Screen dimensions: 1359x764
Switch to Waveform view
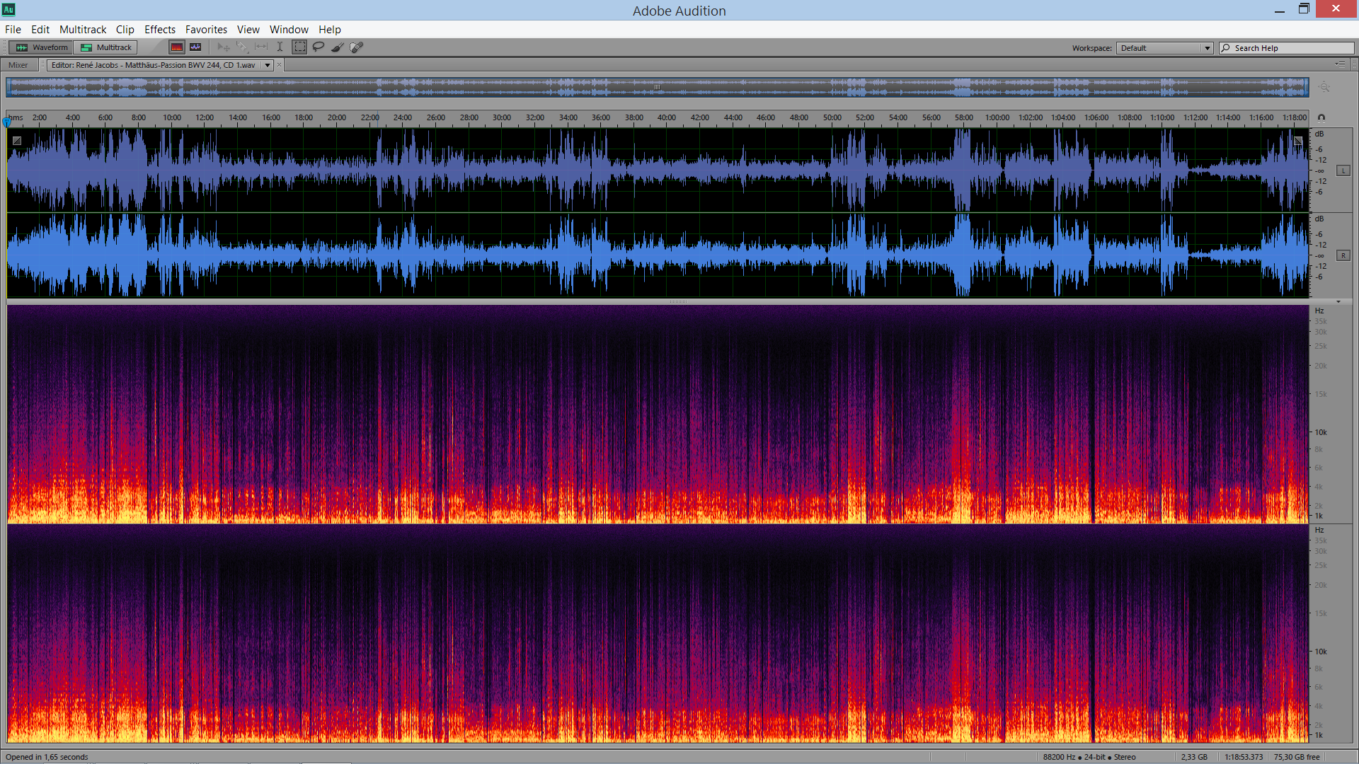(x=42, y=47)
